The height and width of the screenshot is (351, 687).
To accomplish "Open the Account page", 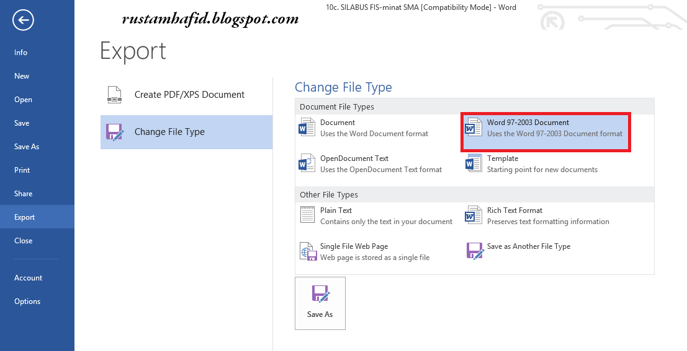I will pos(37,278).
